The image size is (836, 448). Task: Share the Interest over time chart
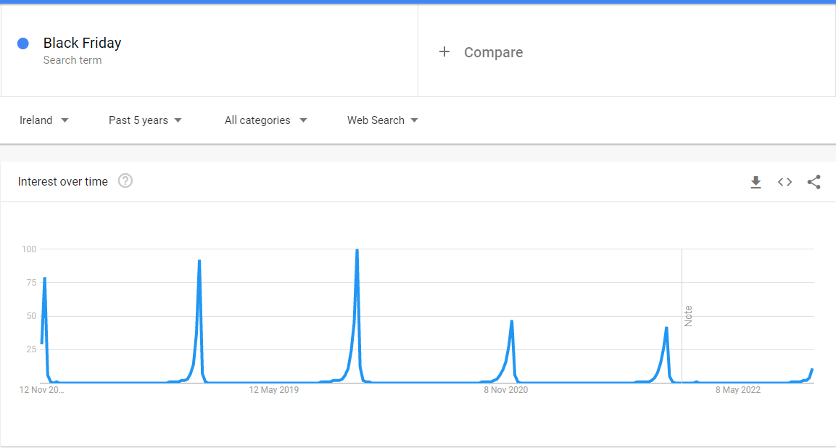(814, 182)
